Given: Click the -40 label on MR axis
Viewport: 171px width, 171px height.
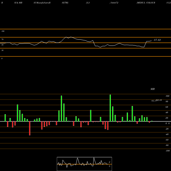Looking at the screenshot, I should click(x=167, y=134).
